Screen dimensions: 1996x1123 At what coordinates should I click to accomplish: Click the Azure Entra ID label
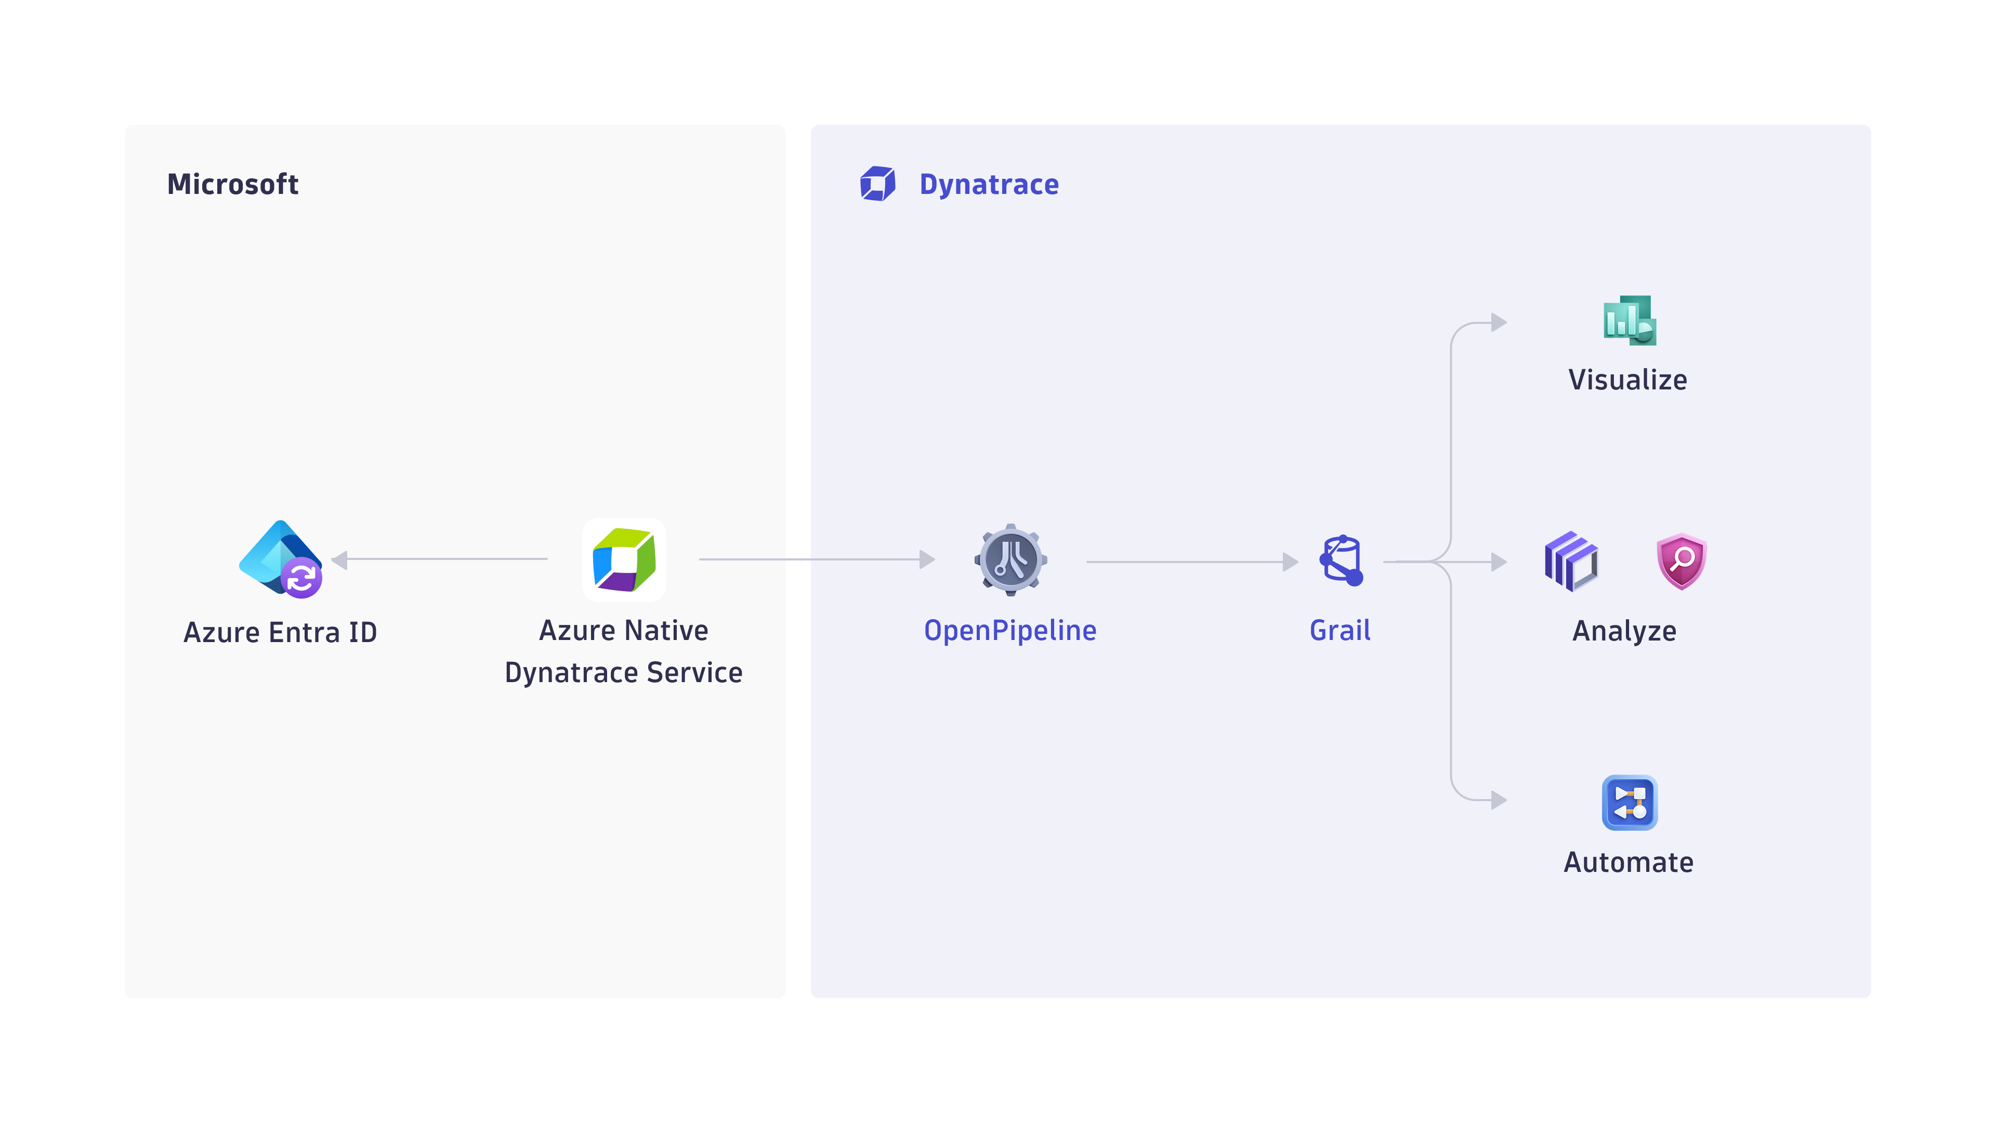(281, 632)
